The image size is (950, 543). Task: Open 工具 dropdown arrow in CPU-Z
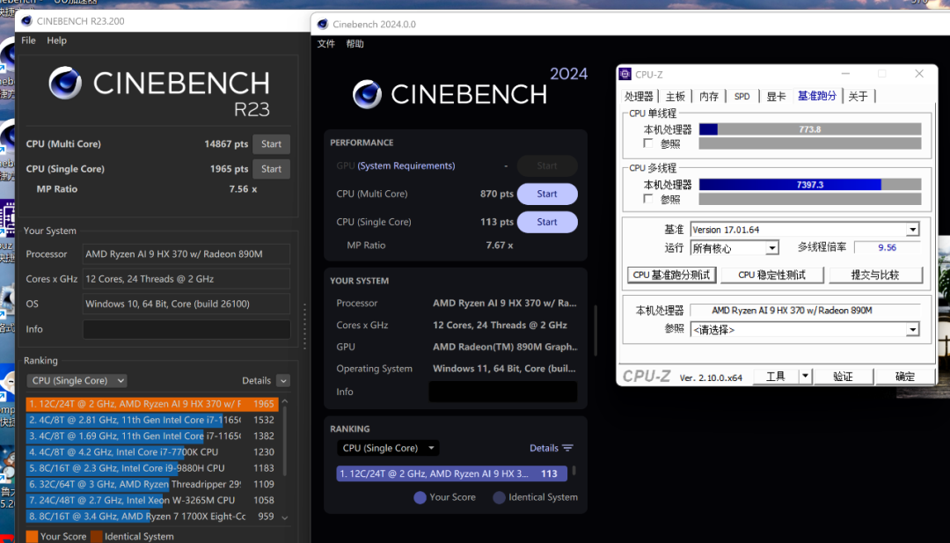click(x=805, y=377)
